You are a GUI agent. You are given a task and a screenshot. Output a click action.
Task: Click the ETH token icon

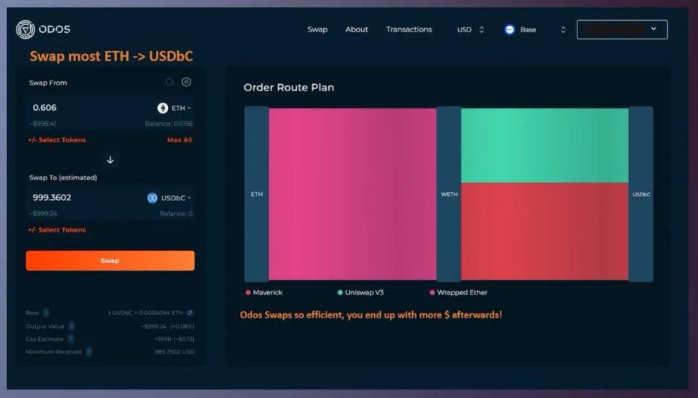pos(163,108)
